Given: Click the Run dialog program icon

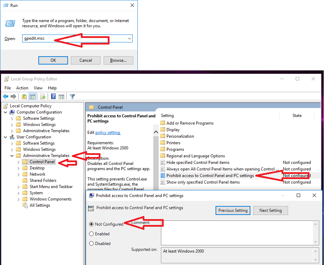Looking at the screenshot, I should pyautogui.click(x=10, y=23).
